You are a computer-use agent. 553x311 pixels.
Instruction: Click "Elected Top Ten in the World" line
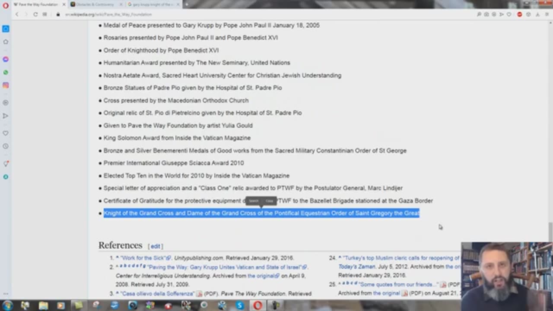point(197,175)
